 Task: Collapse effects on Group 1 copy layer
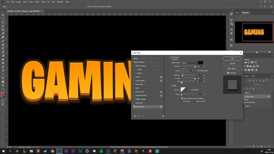click(271, 97)
